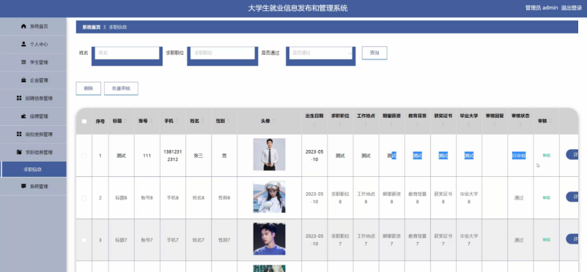Sort by the 审核 column arrows
The image size is (587, 272).
click(x=550, y=121)
